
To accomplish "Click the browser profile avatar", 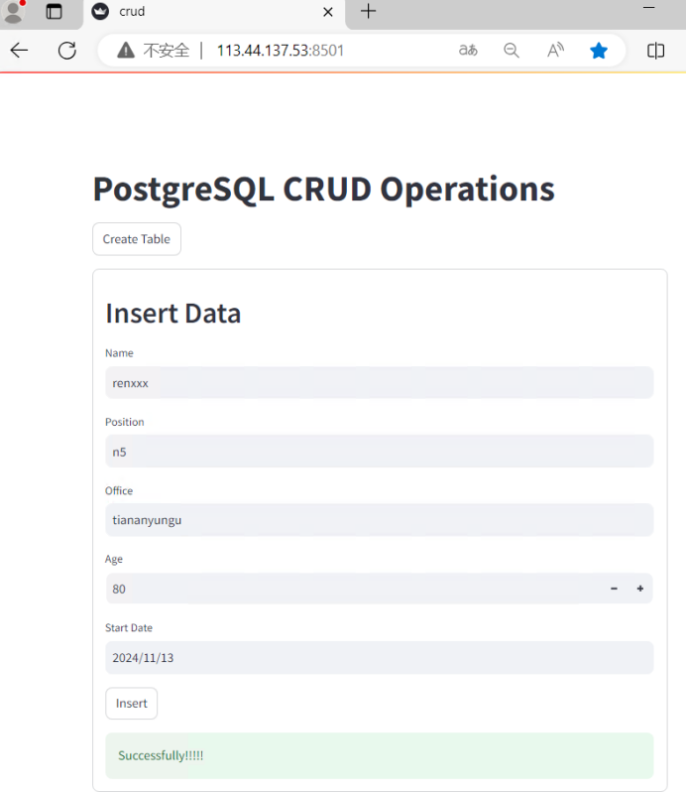I will tap(14, 12).
